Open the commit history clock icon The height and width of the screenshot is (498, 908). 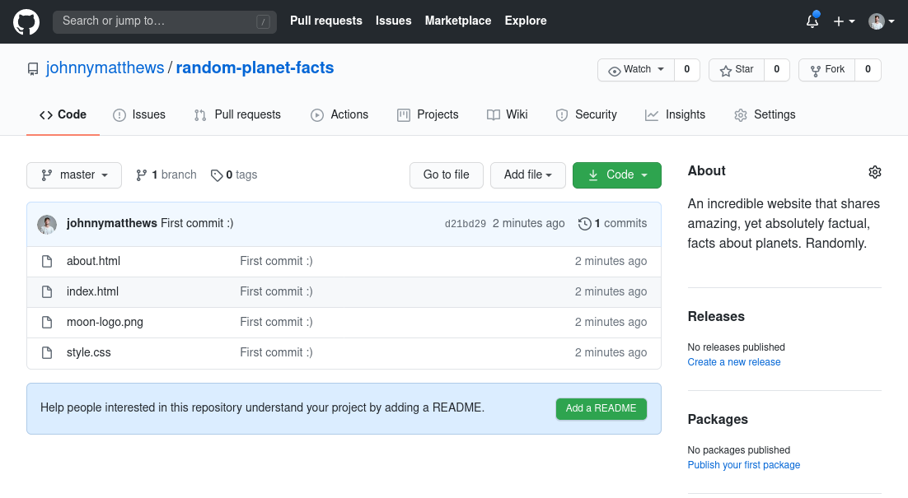(585, 223)
